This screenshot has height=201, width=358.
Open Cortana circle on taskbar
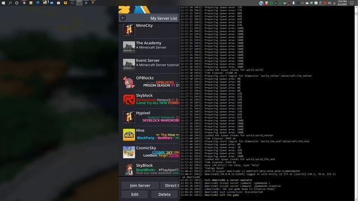(x=17, y=3)
